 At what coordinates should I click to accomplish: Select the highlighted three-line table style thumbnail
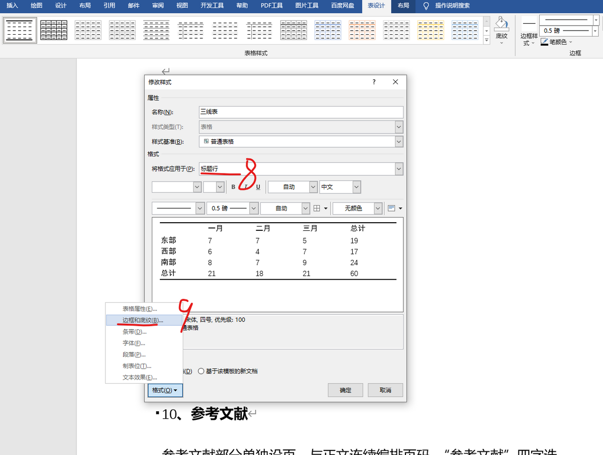[20, 30]
